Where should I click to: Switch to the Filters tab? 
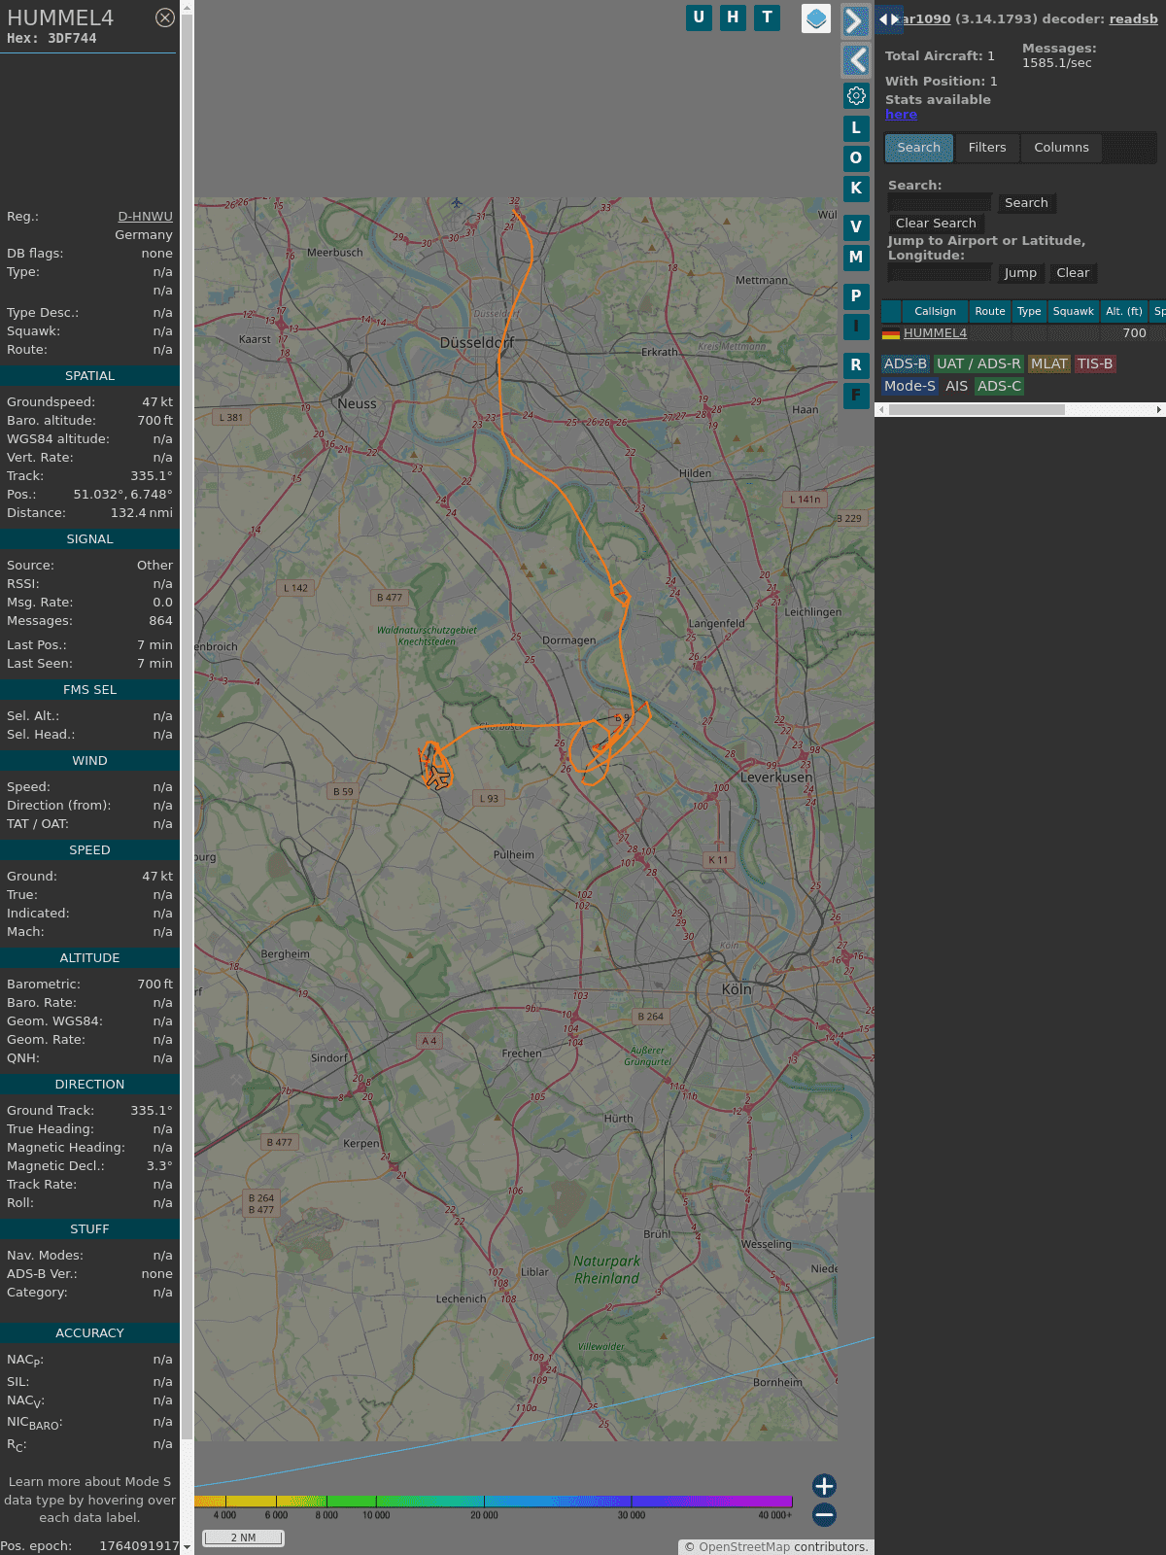coord(986,148)
